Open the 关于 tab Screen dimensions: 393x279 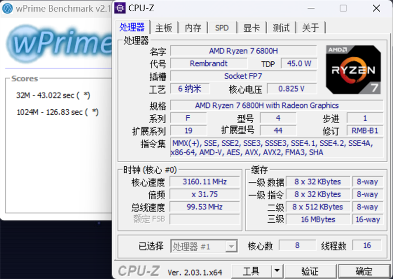point(310,27)
